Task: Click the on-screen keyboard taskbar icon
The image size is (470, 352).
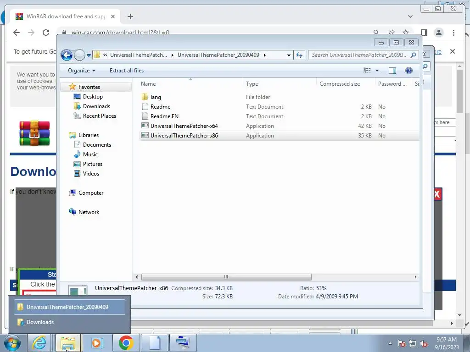Action: (183, 343)
